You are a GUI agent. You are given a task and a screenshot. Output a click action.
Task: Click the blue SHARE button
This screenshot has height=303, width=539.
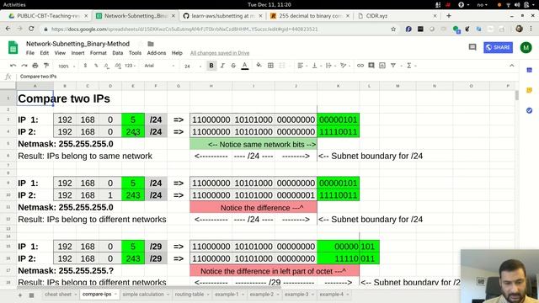[498, 47]
